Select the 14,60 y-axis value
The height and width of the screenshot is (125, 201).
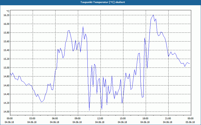tap(7, 85)
